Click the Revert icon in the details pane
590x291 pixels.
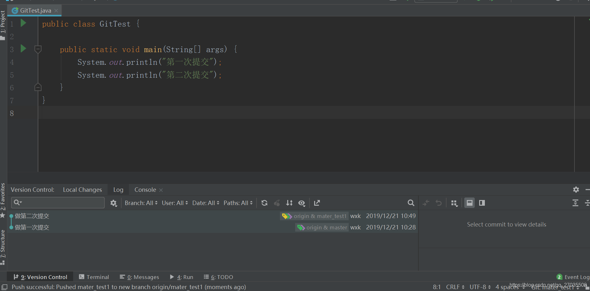pos(439,203)
